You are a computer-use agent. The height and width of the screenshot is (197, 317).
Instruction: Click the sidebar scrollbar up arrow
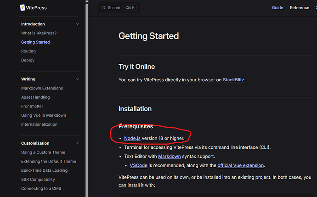[x=87, y=1]
